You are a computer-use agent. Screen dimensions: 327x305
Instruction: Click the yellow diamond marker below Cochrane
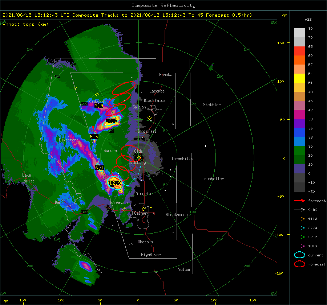[x=124, y=209]
